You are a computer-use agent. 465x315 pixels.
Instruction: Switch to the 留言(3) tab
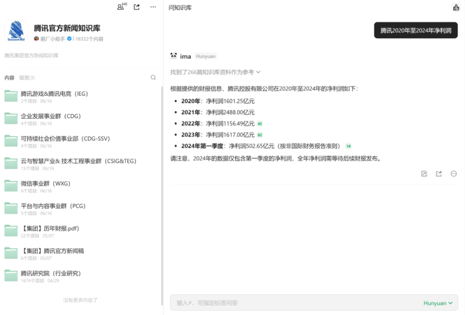coord(27,78)
